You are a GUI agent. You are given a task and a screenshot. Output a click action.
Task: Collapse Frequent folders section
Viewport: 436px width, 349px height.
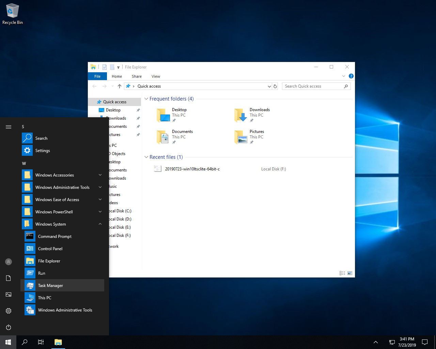coord(146,99)
